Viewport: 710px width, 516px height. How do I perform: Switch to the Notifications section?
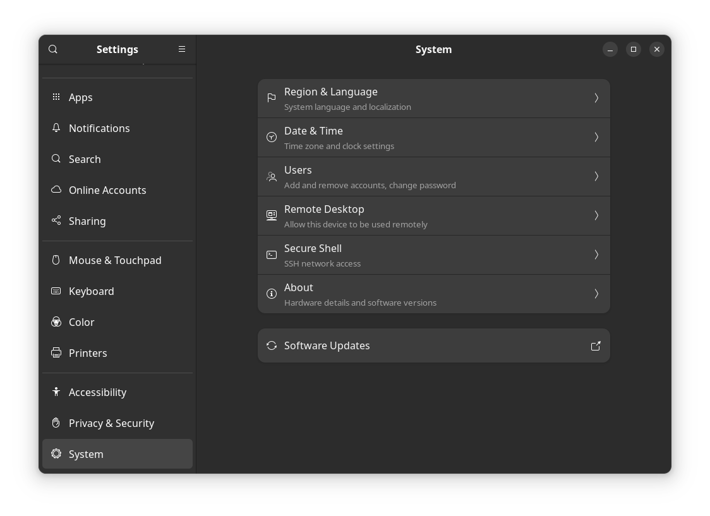point(100,128)
